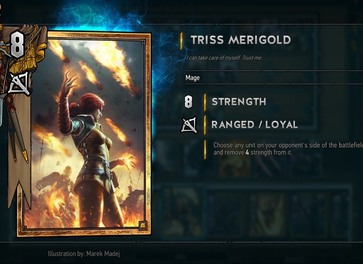Click the Mage category label
Image resolution: width=363 pixels, height=264 pixels.
(x=192, y=78)
